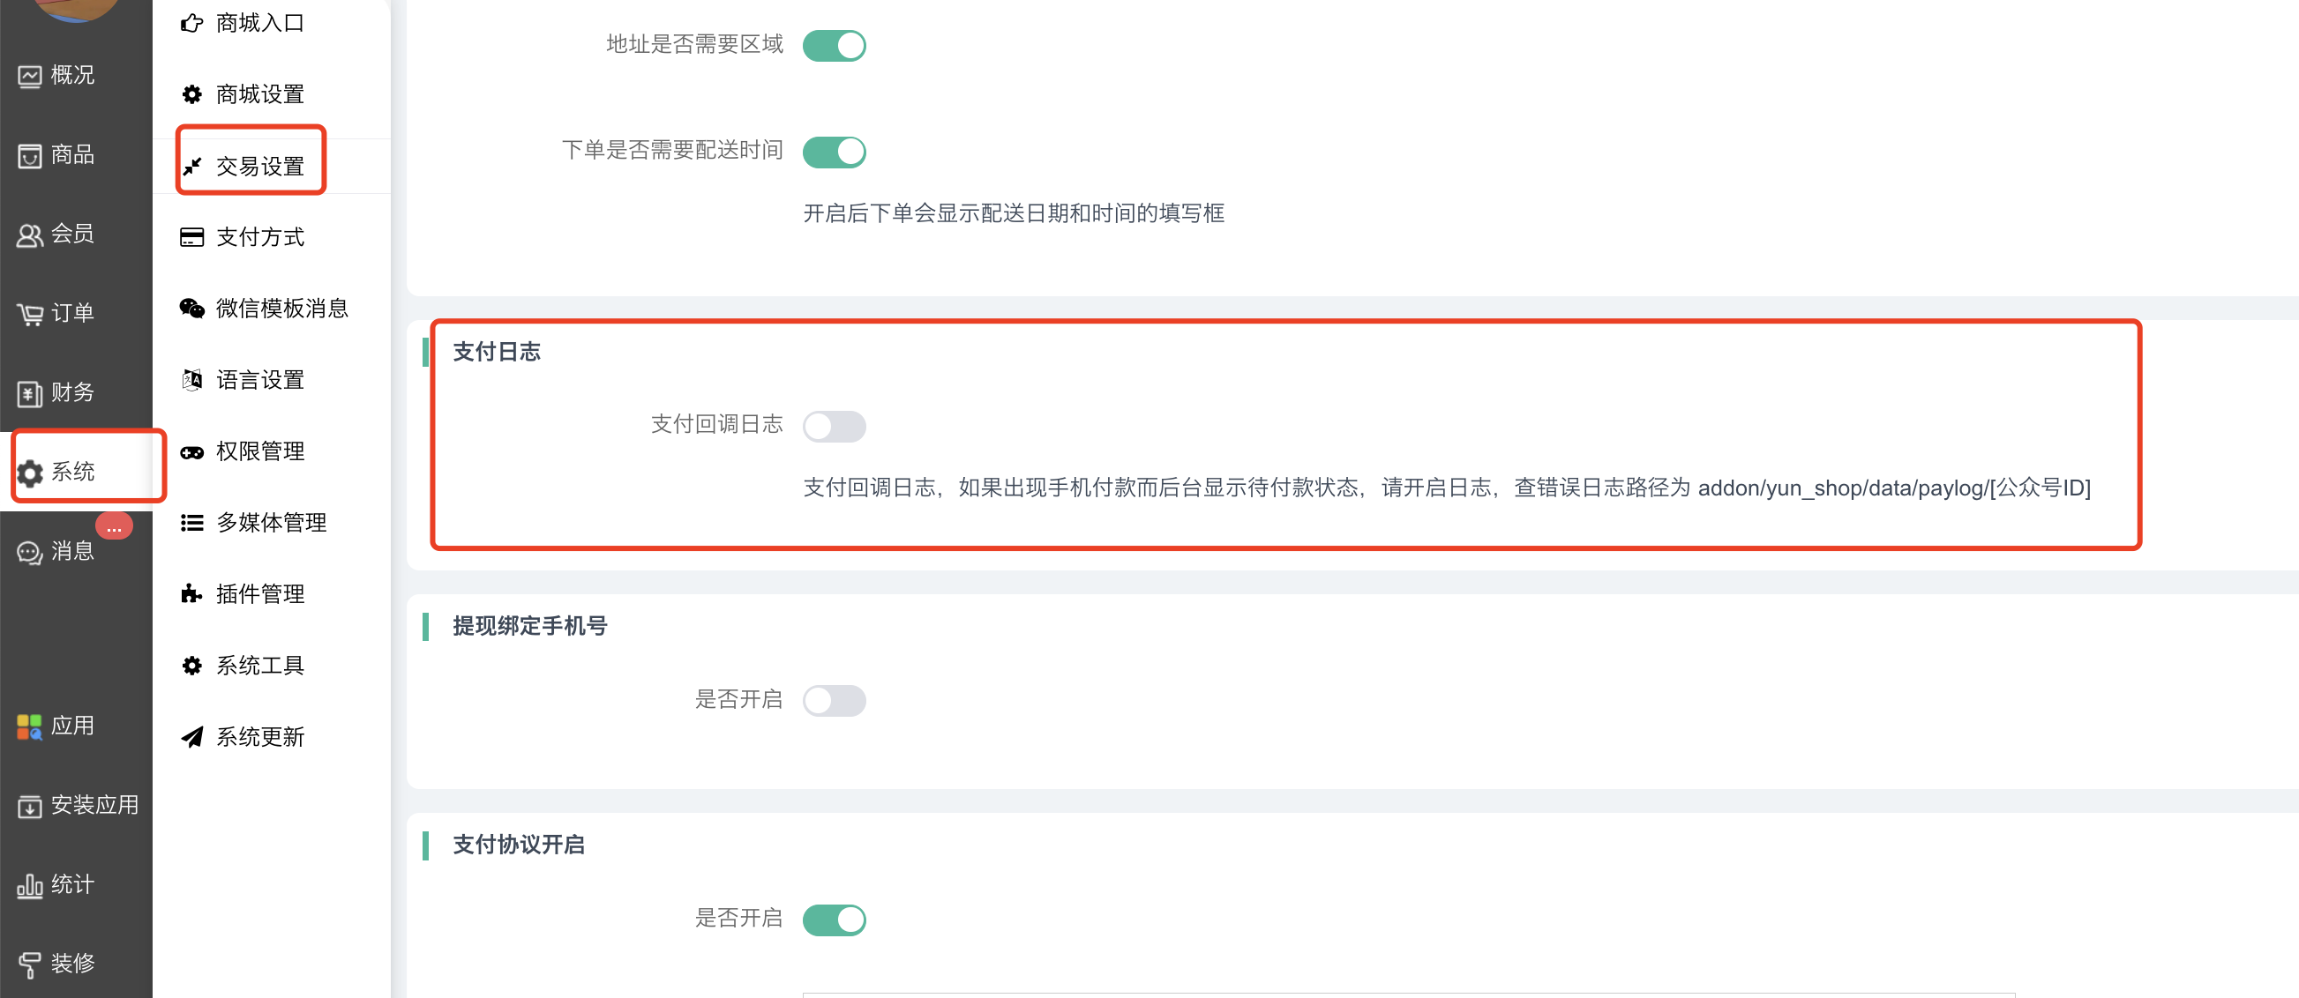Toggle 是否开启 under 提现绑定手机号

coord(834,700)
